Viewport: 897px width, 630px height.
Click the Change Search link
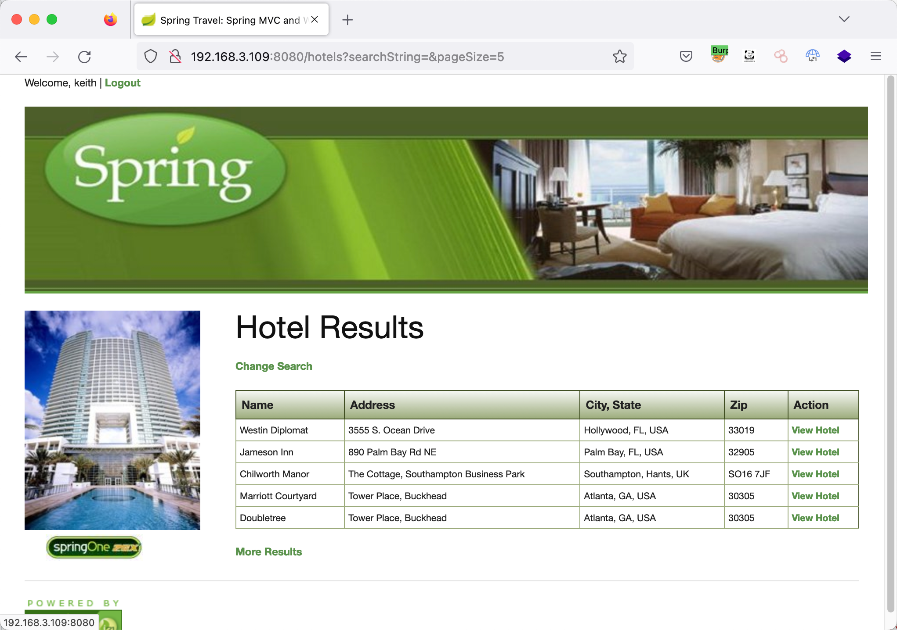tap(274, 366)
